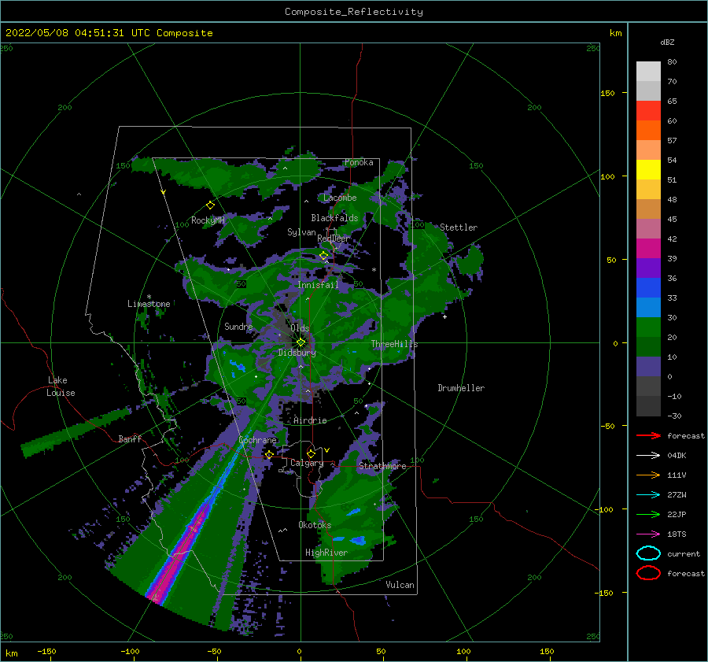Click the RedDeer city label
Screen dimensions: 708x662
[334, 239]
